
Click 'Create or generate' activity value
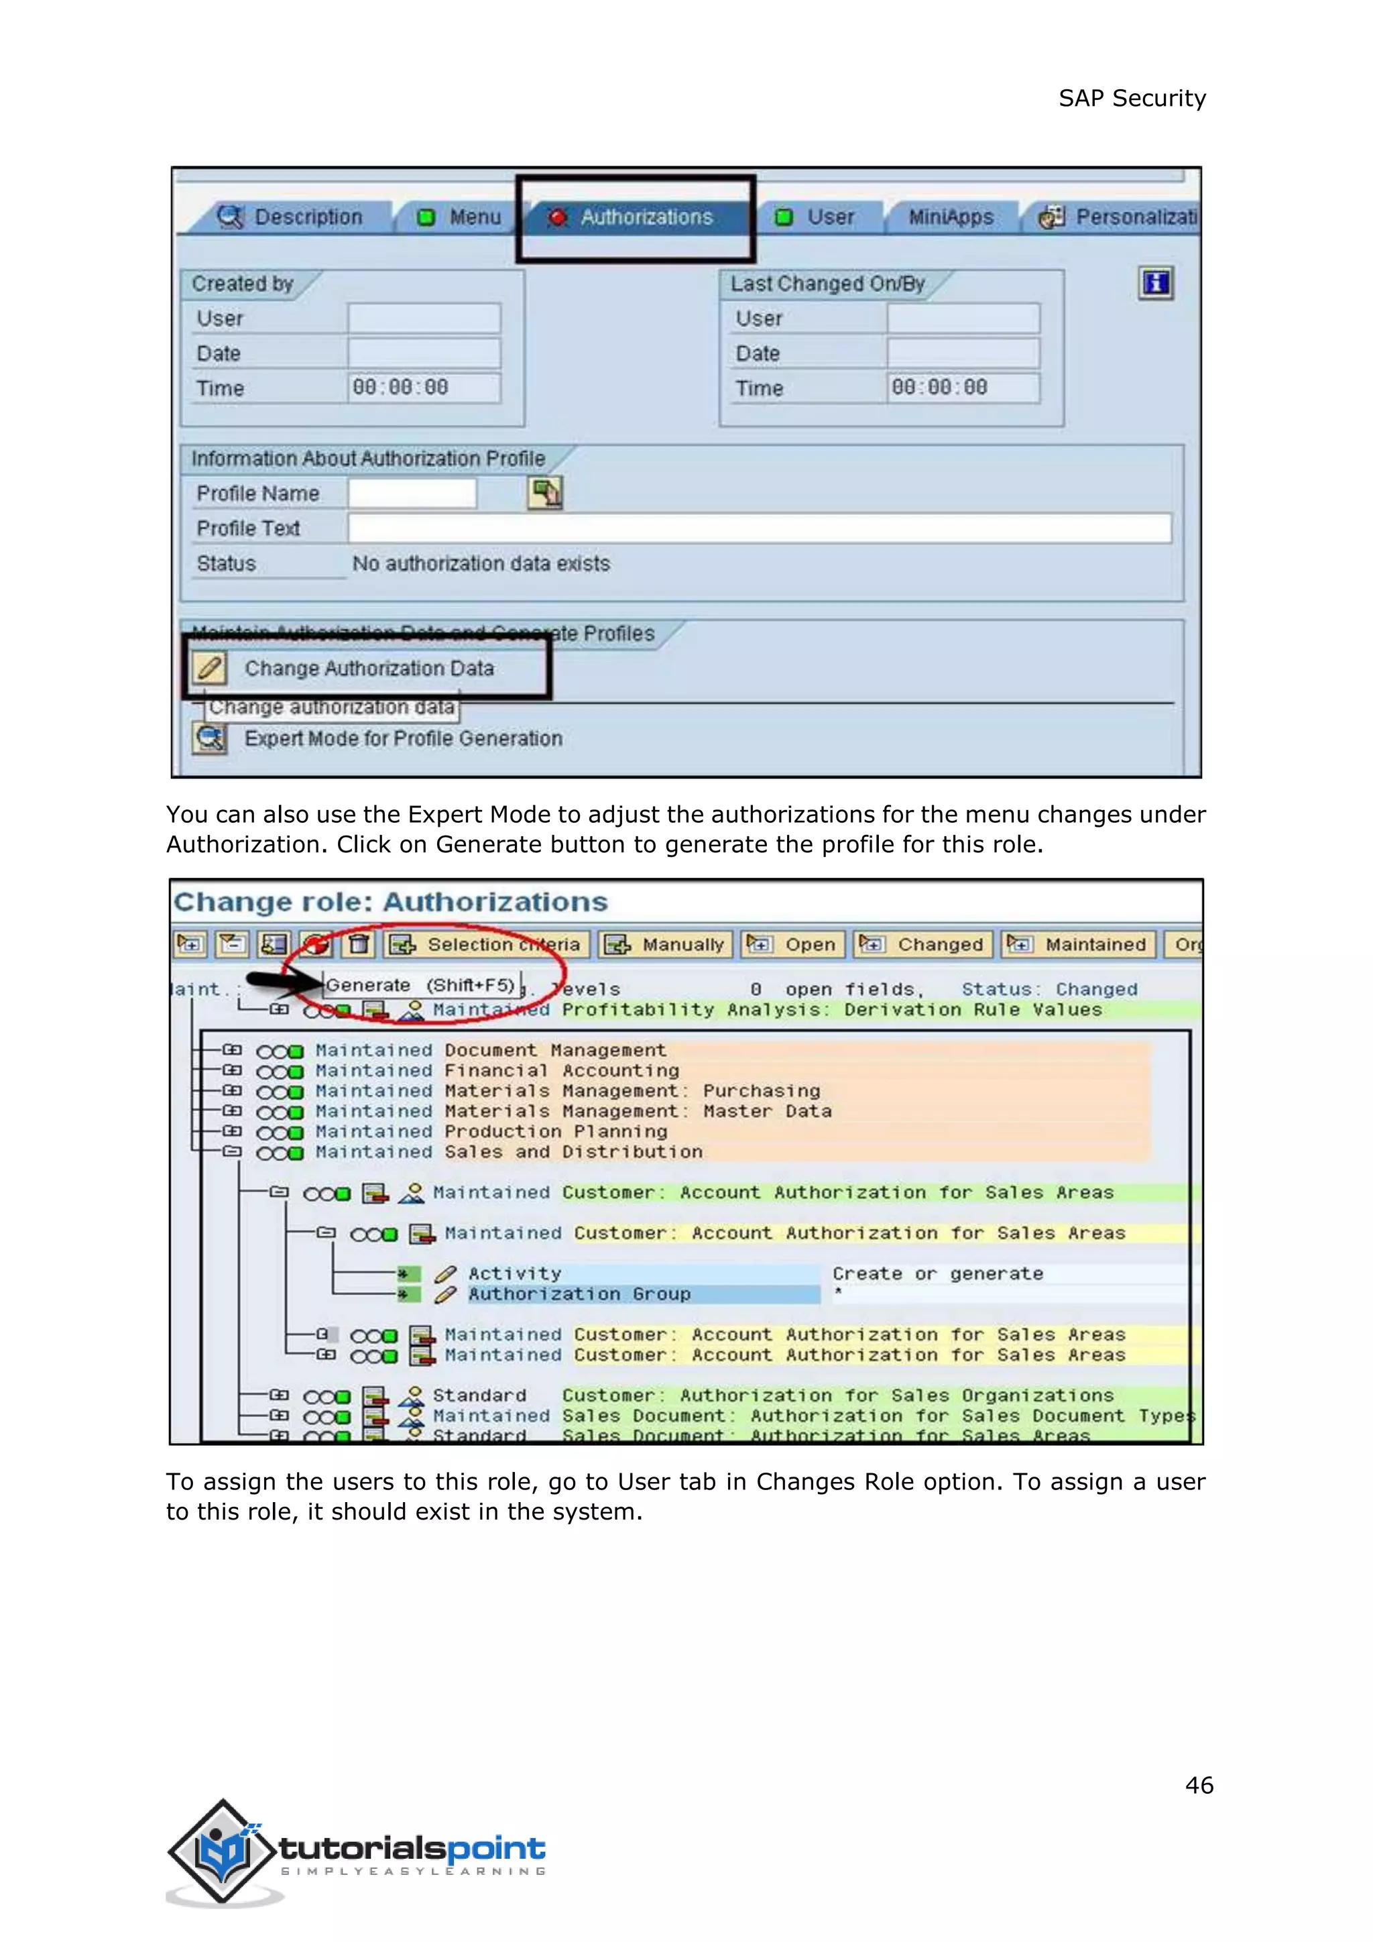938,1274
